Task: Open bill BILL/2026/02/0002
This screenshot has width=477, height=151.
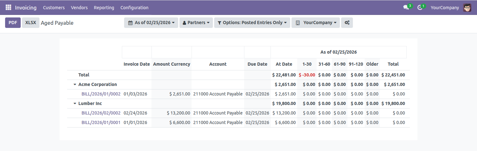Action: point(101,113)
